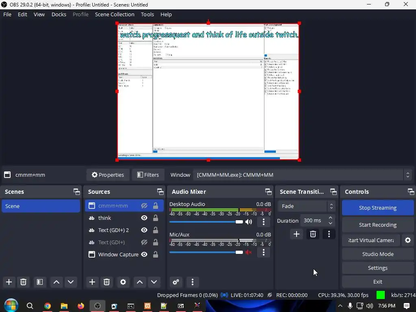Open the Window selection dropdown
The height and width of the screenshot is (312, 416).
point(302,175)
